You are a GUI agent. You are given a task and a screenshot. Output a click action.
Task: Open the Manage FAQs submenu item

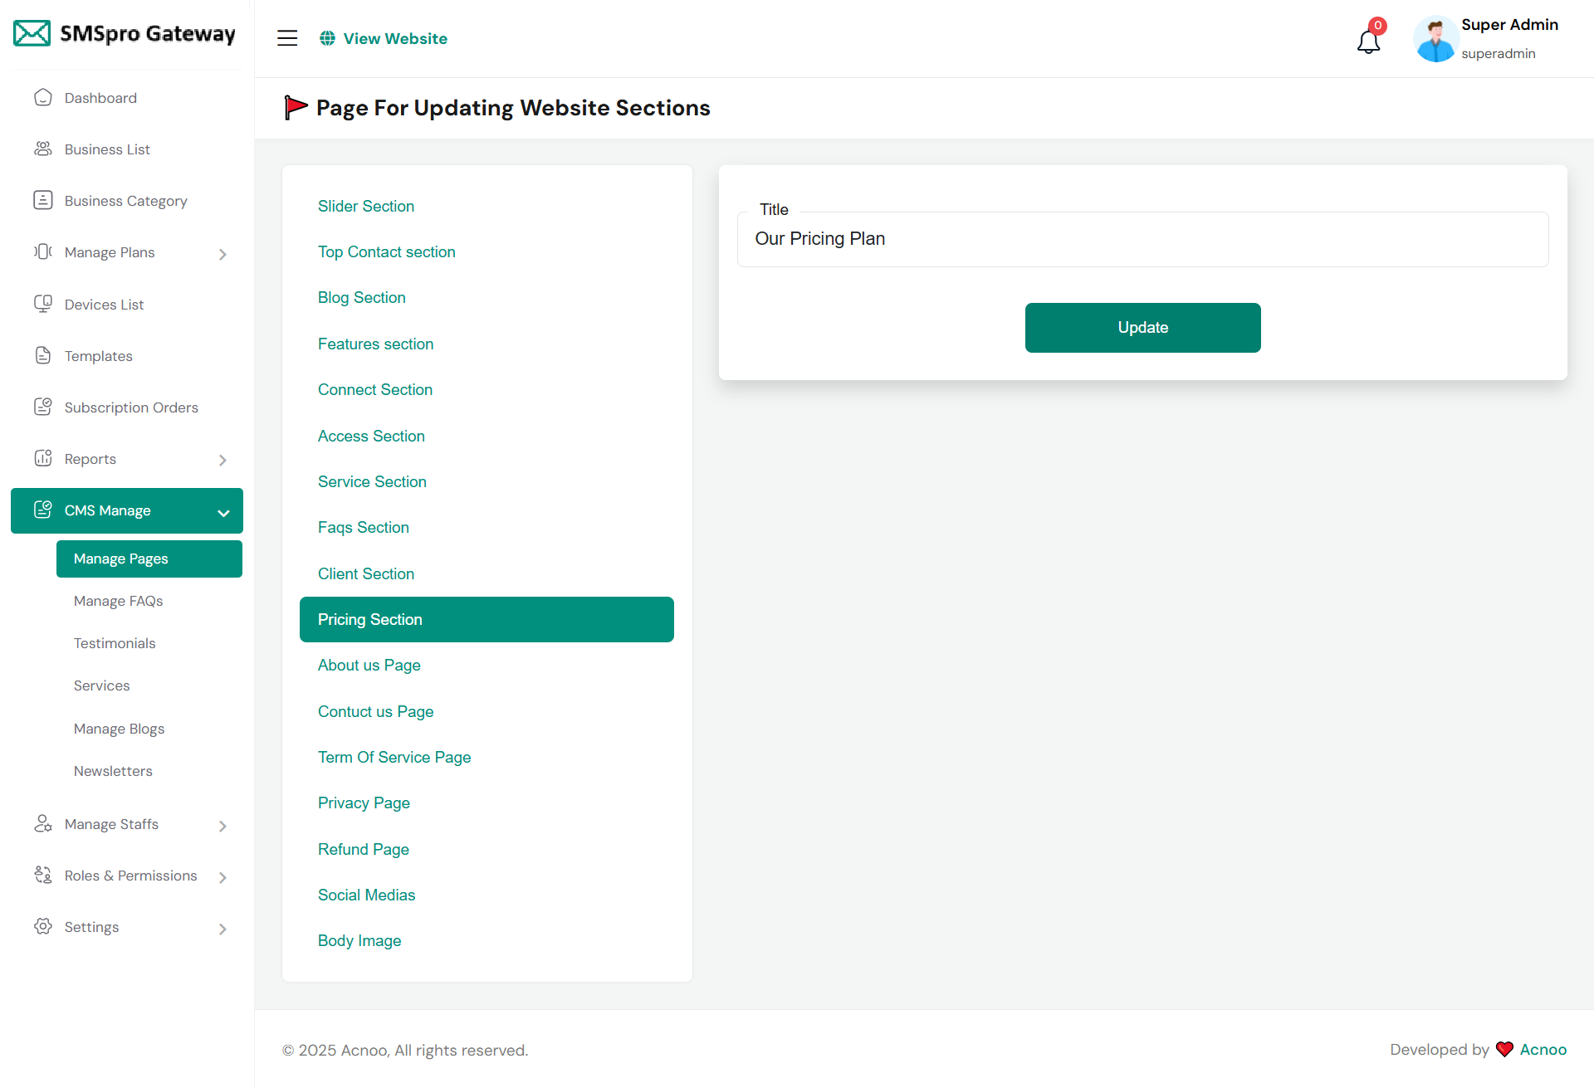click(x=118, y=601)
